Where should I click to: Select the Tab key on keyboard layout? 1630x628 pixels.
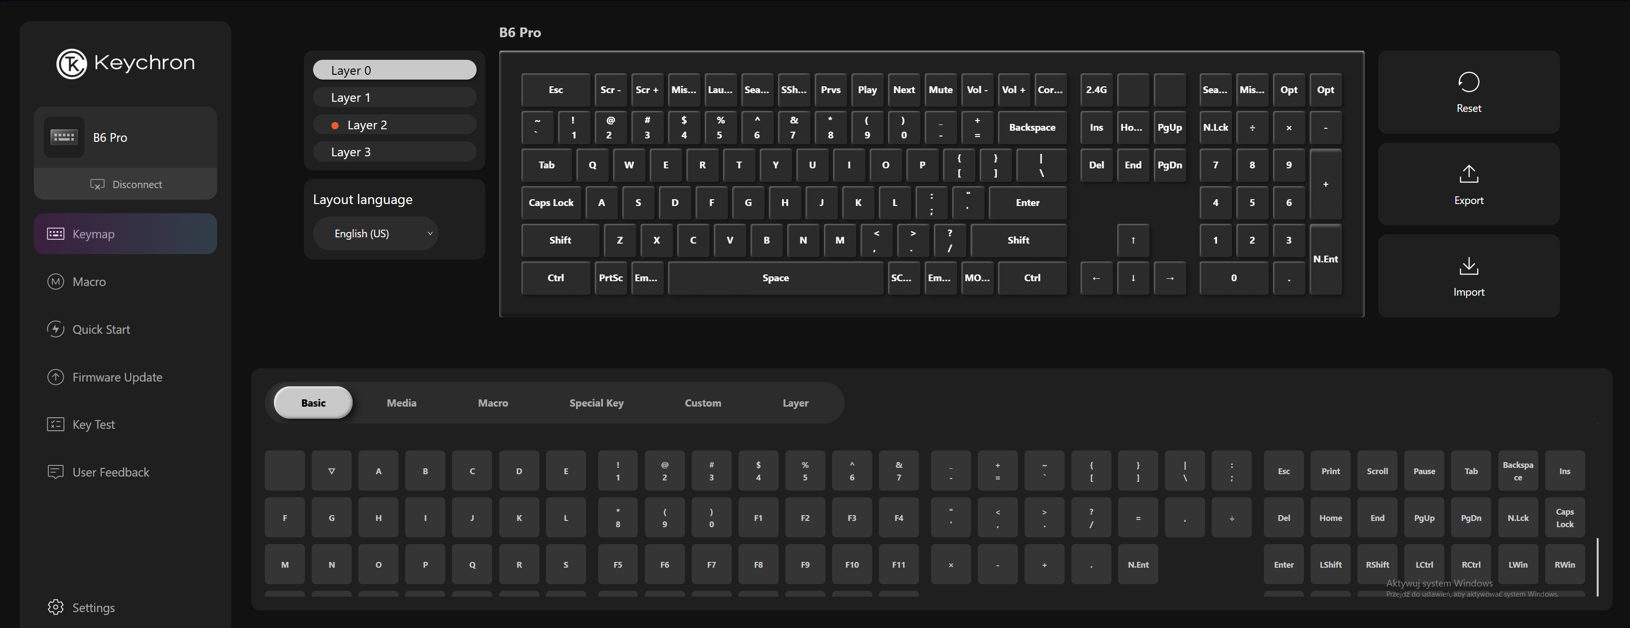(546, 165)
